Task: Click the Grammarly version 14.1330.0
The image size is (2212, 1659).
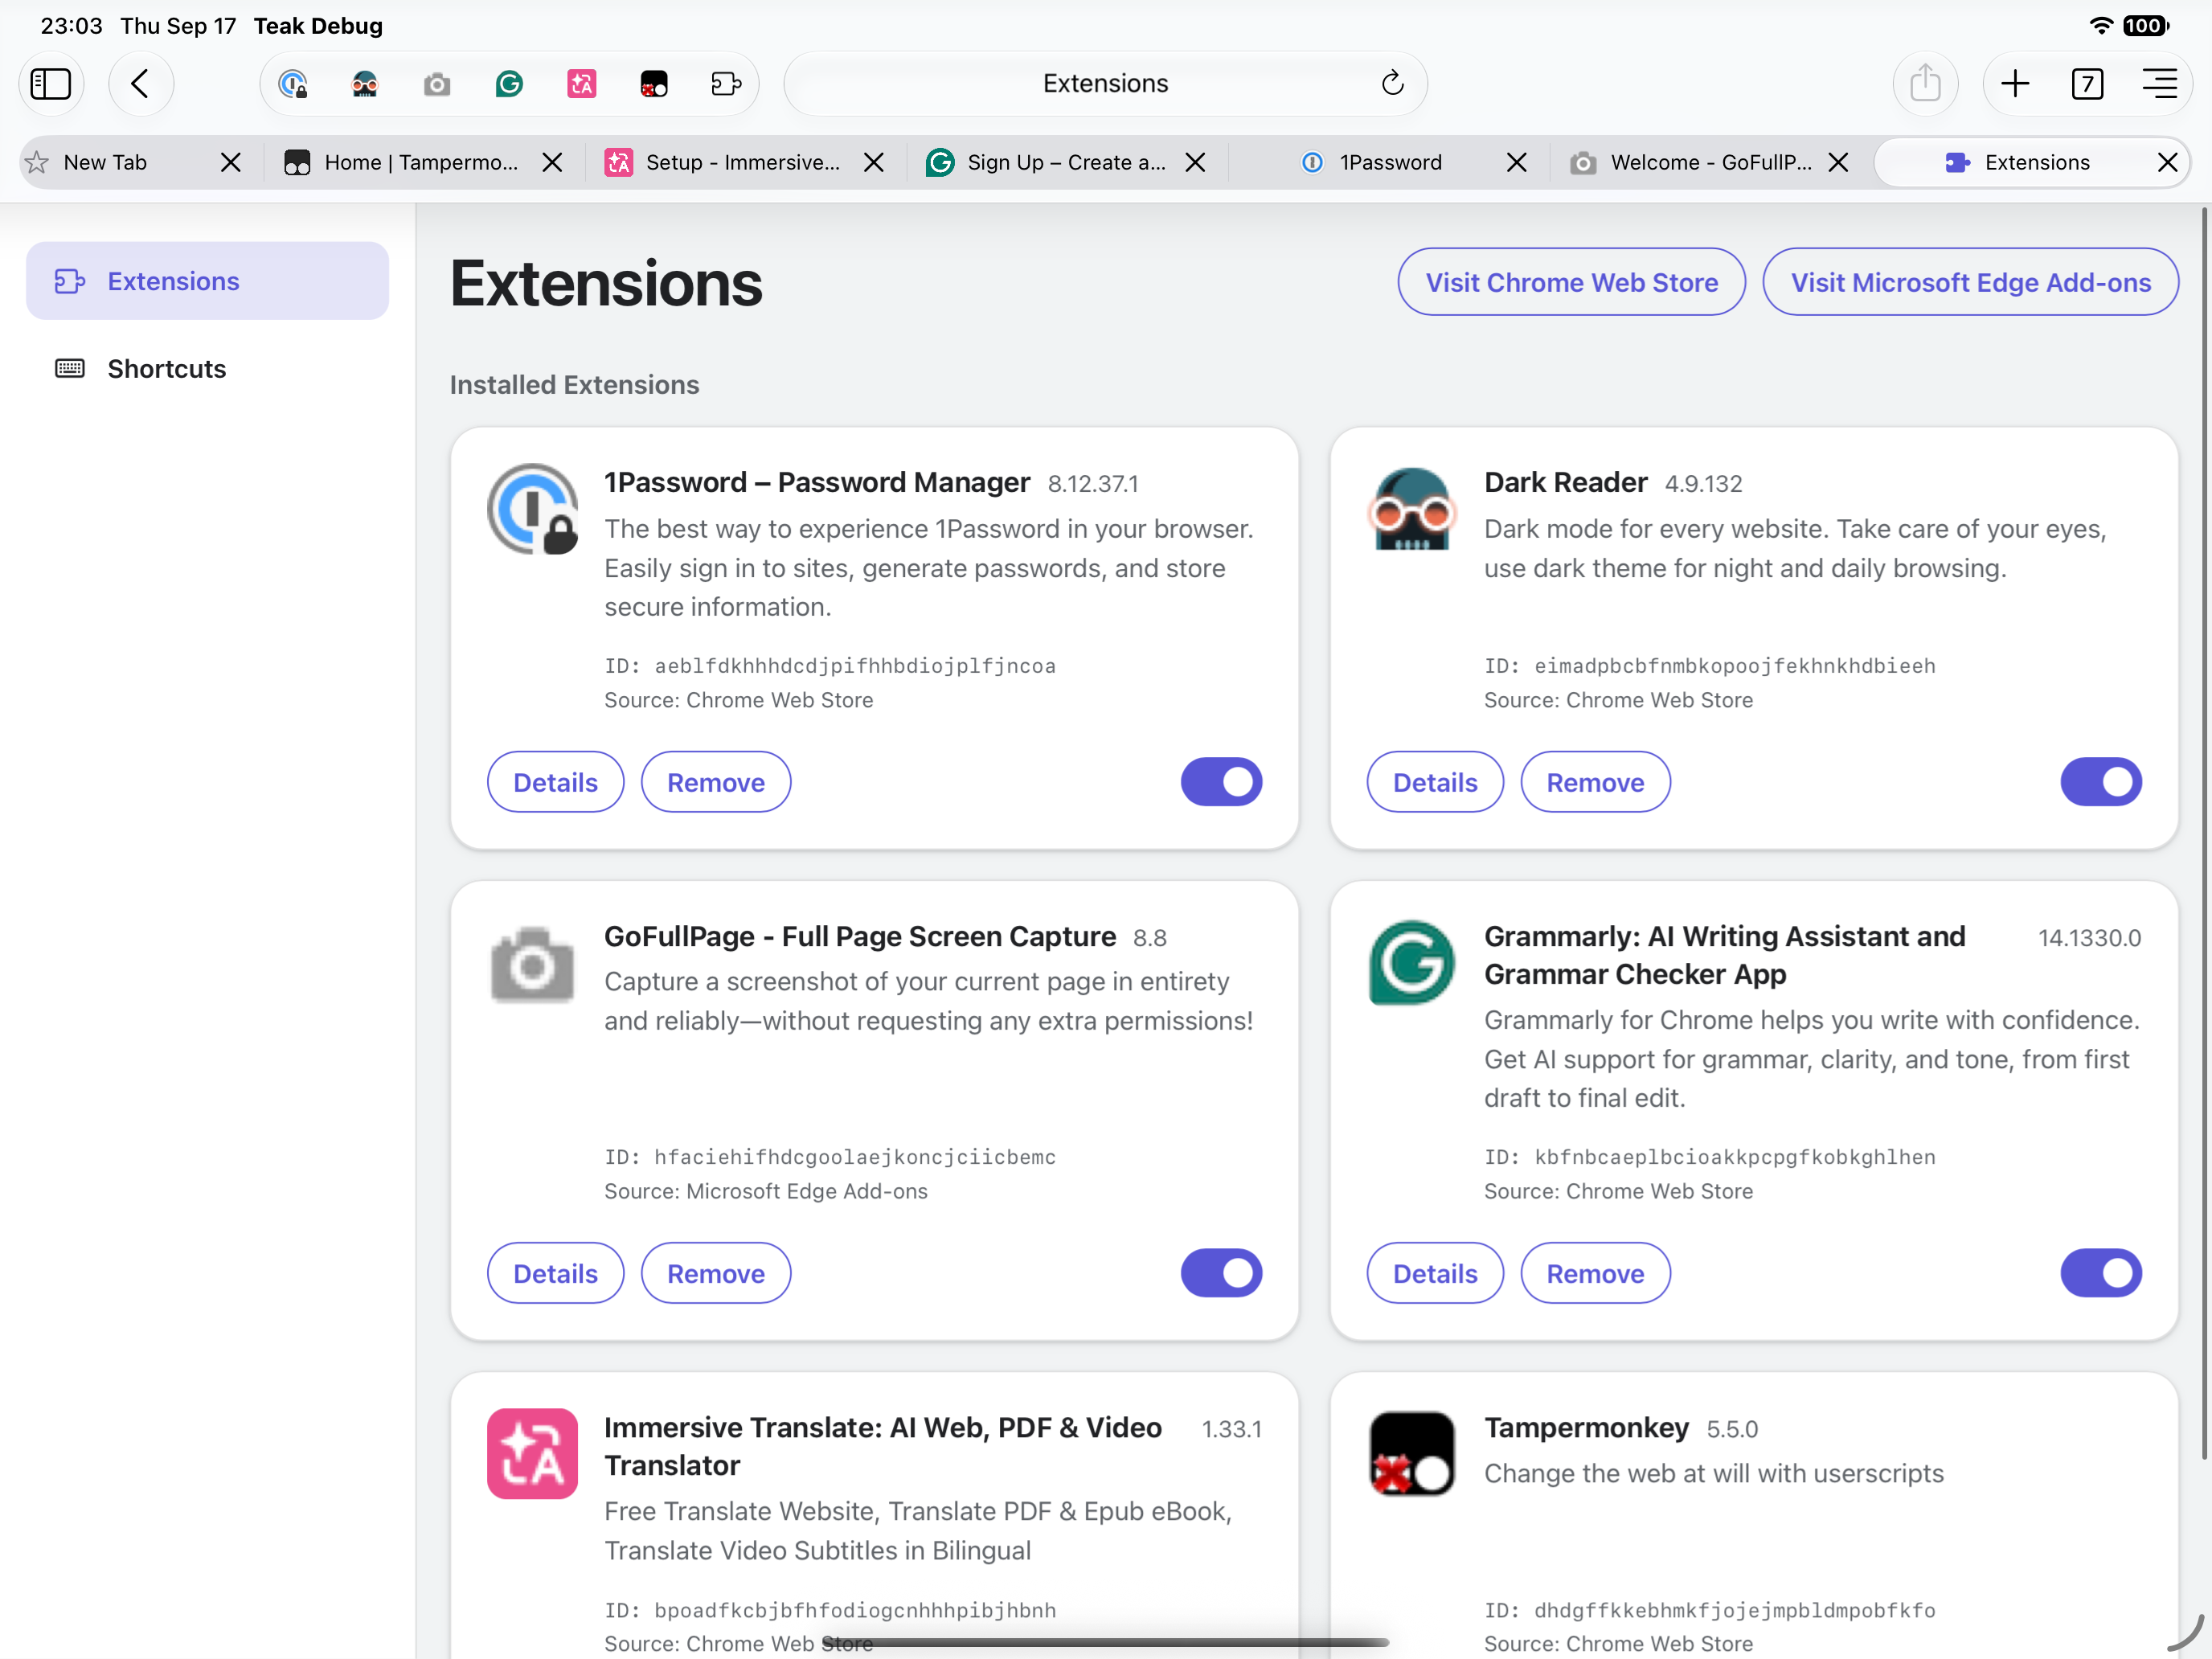Action: 2090,938
